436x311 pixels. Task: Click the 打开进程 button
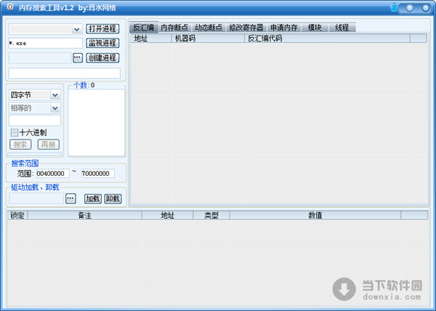[102, 28]
